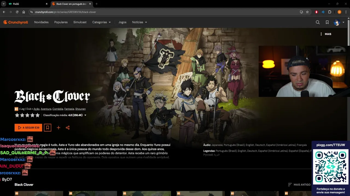
Task: Rate the series three stars
Action: tap(27, 115)
